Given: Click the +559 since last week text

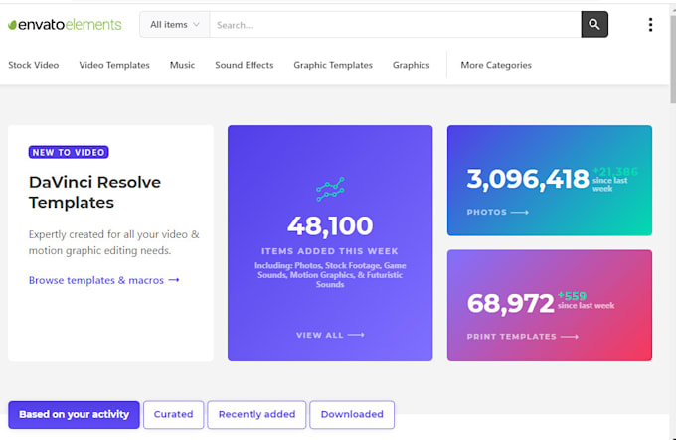Looking at the screenshot, I should click(586, 301).
